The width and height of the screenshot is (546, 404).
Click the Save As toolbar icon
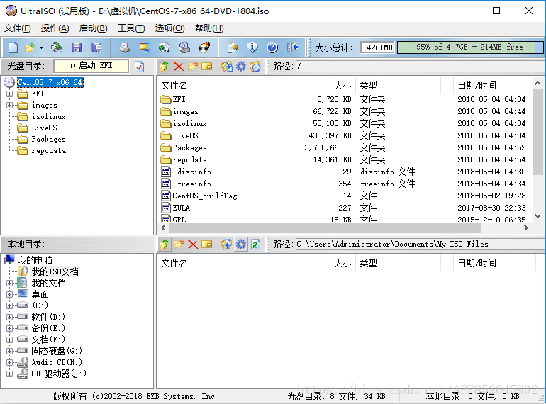pos(96,47)
